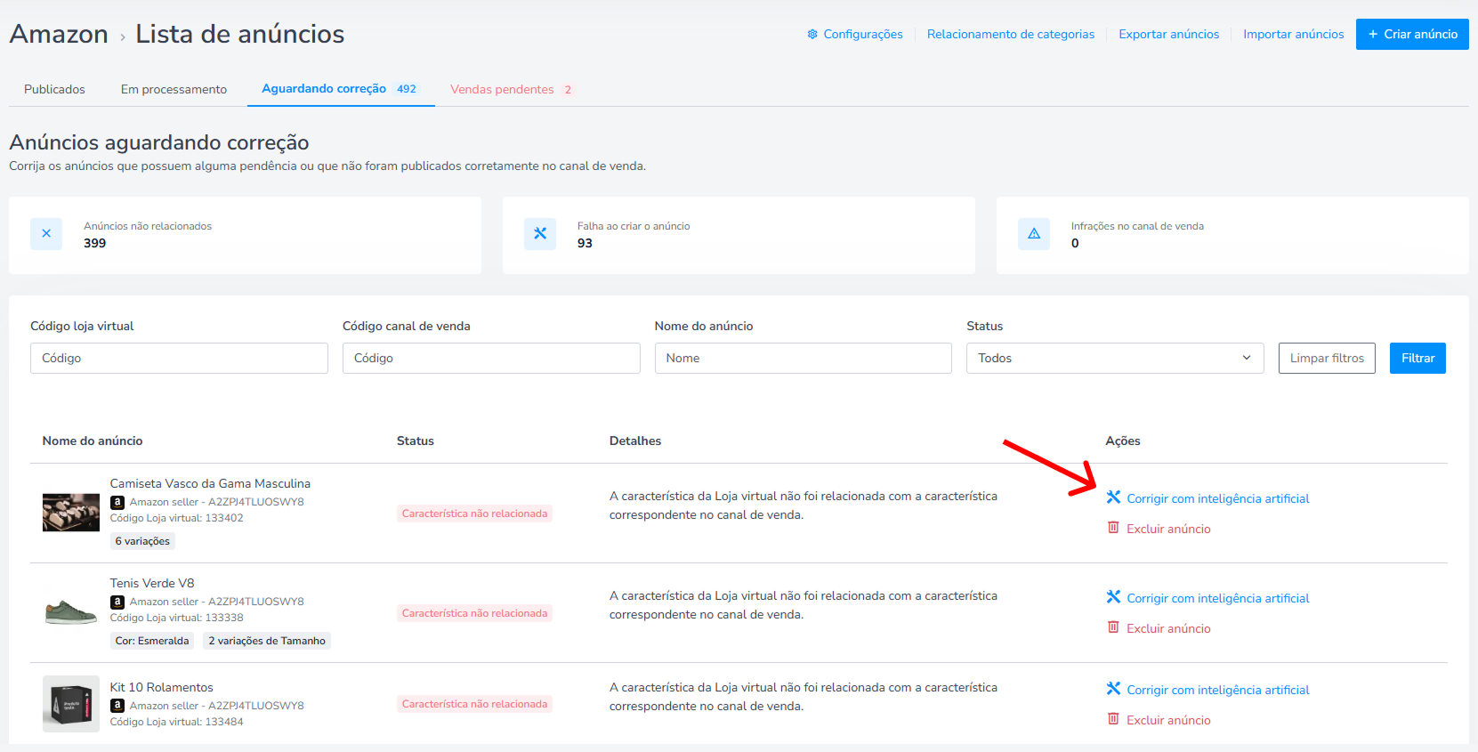Select the Em processamento tab
This screenshot has width=1478, height=752.
(174, 89)
